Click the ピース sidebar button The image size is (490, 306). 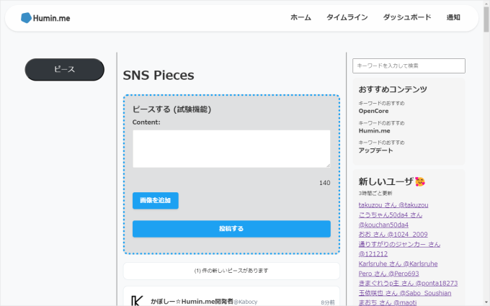coord(64,69)
